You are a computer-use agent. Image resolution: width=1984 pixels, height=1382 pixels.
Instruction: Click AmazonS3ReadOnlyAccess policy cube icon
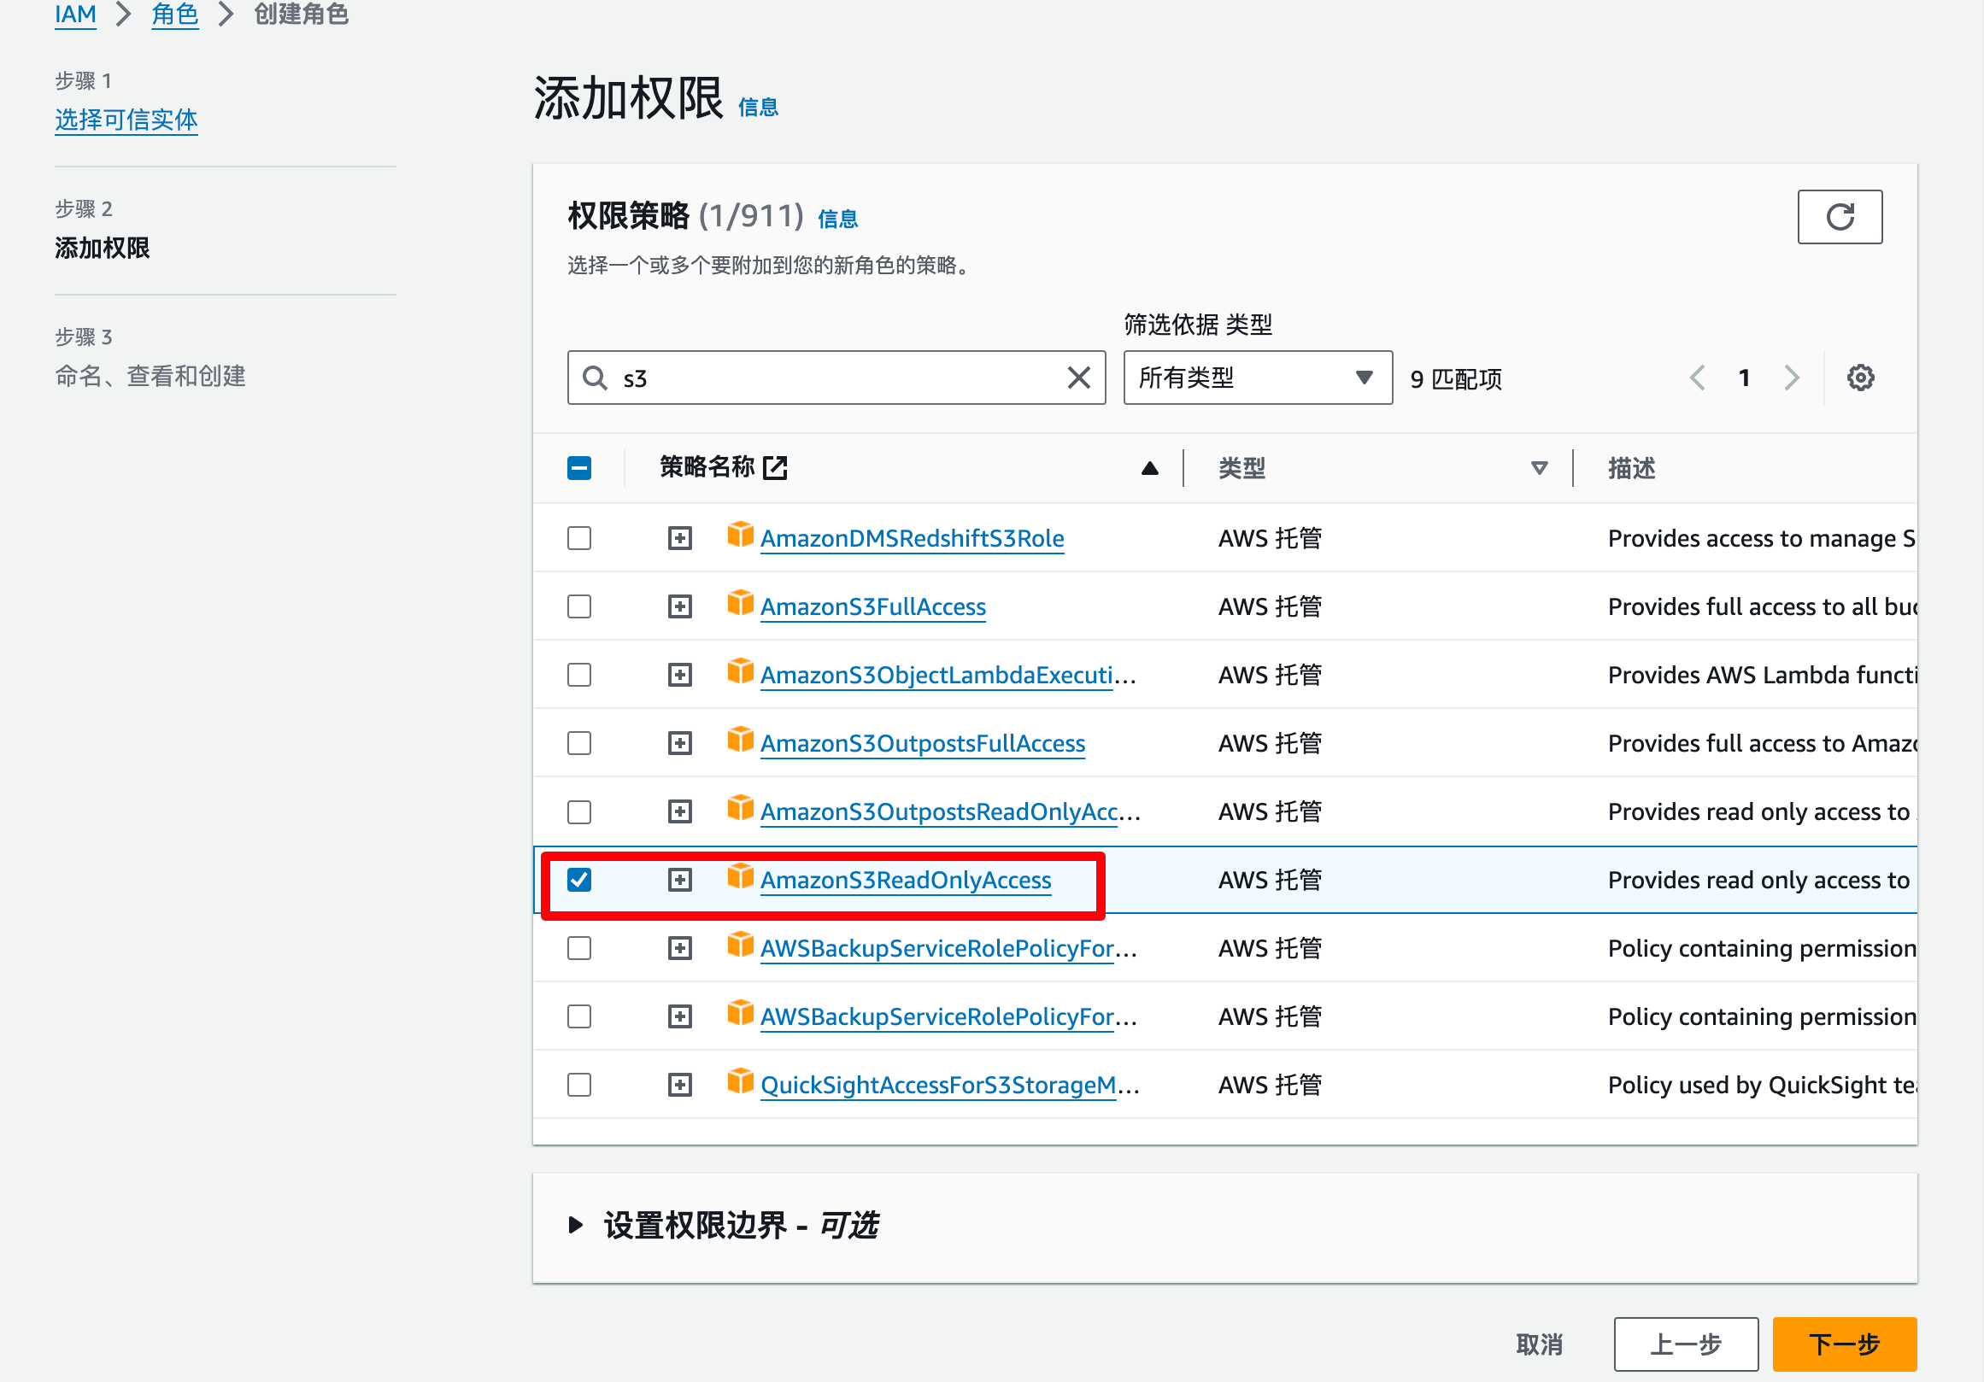740,876
